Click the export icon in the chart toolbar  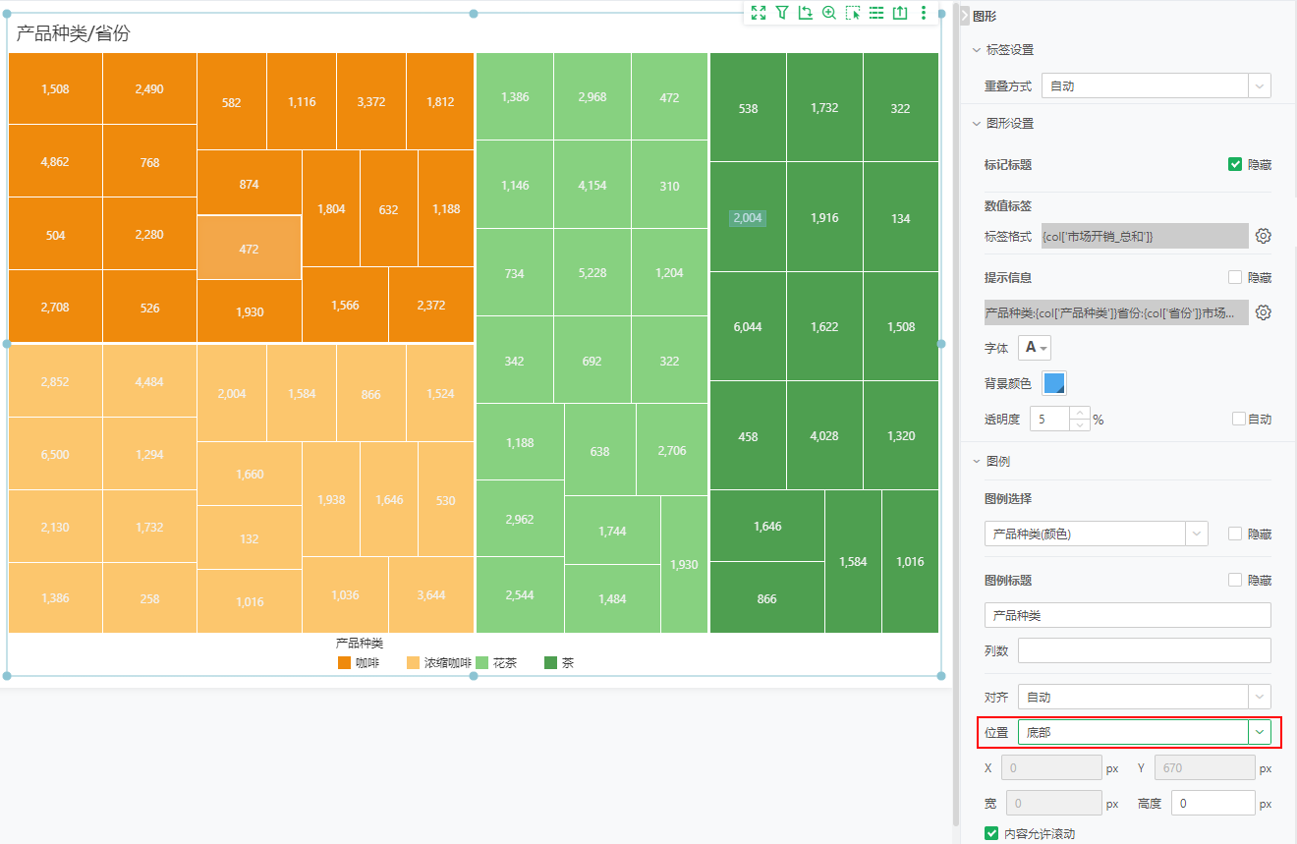pyautogui.click(x=900, y=13)
